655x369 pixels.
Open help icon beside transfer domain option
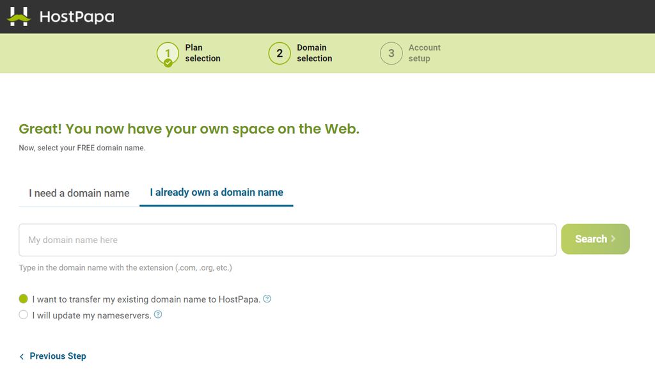click(x=267, y=299)
